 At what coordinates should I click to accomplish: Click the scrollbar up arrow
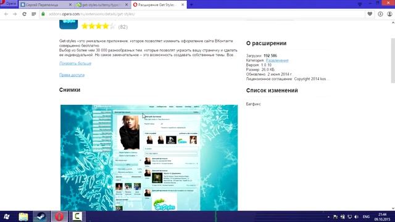[393, 23]
